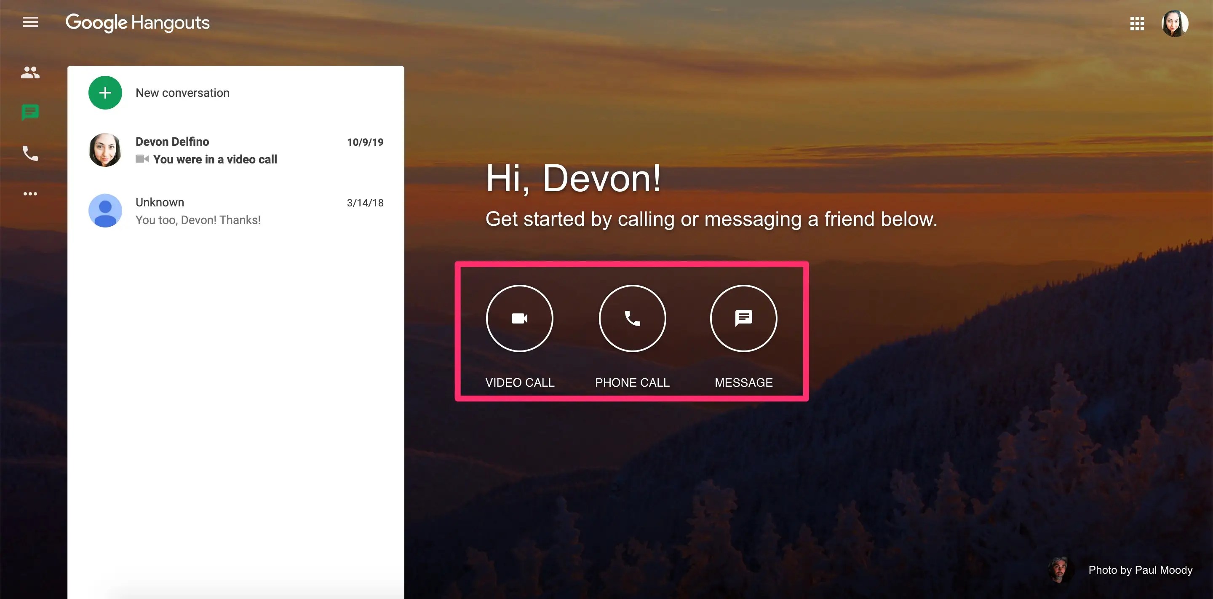Open the Phone calls sidebar icon
The width and height of the screenshot is (1213, 599).
[x=30, y=153]
